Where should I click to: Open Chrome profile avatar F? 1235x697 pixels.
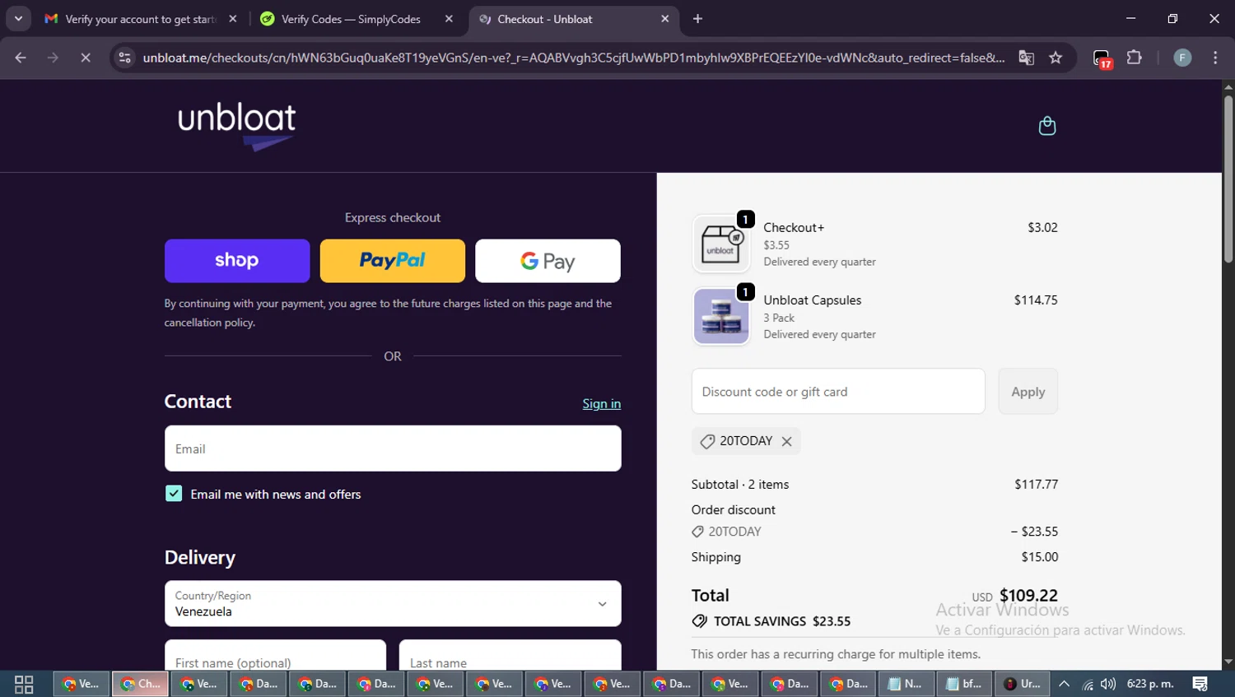coord(1182,58)
